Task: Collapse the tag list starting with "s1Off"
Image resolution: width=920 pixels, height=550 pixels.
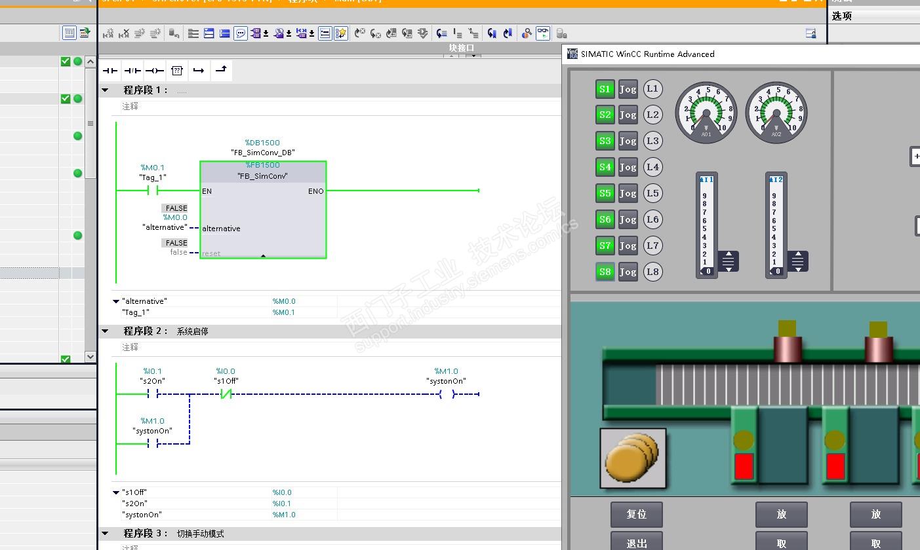Action: pyautogui.click(x=117, y=492)
